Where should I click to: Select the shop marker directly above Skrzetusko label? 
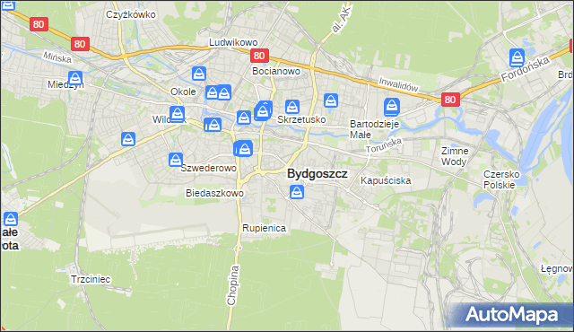[x=292, y=107]
